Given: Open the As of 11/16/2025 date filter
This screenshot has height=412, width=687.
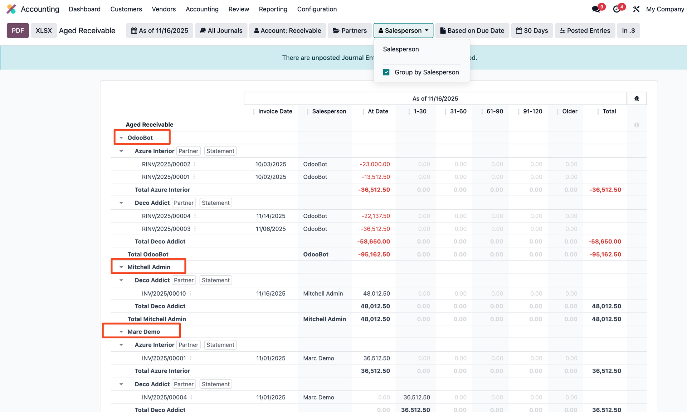Looking at the screenshot, I should (160, 30).
